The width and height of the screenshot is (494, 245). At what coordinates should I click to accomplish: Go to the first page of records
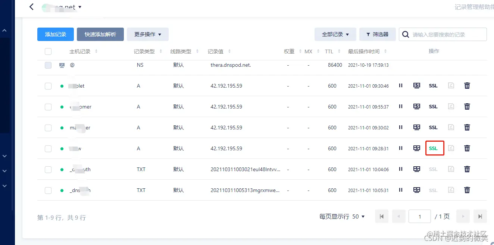click(x=382, y=216)
